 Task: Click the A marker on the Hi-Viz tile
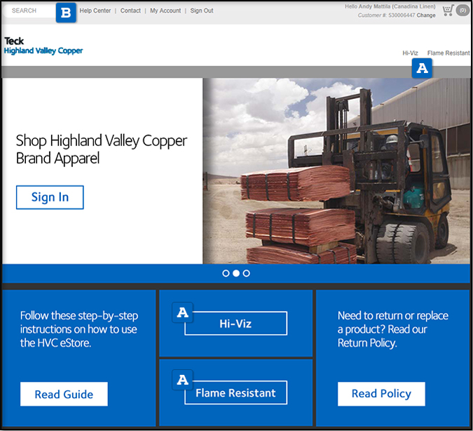[183, 313]
